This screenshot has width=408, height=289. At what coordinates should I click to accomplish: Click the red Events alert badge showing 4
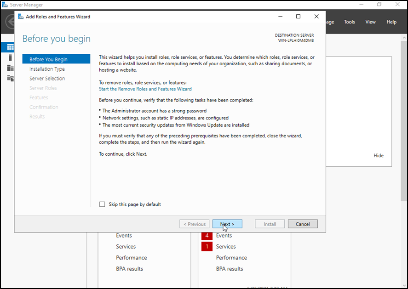coord(207,235)
